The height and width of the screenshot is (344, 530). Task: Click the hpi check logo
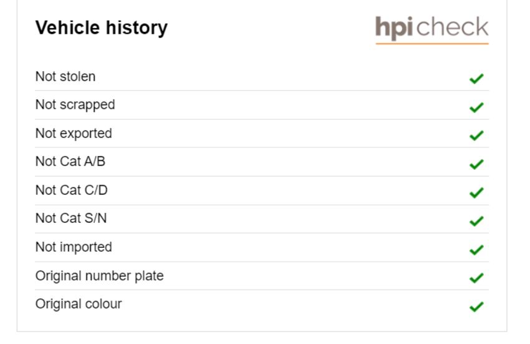[431, 29]
